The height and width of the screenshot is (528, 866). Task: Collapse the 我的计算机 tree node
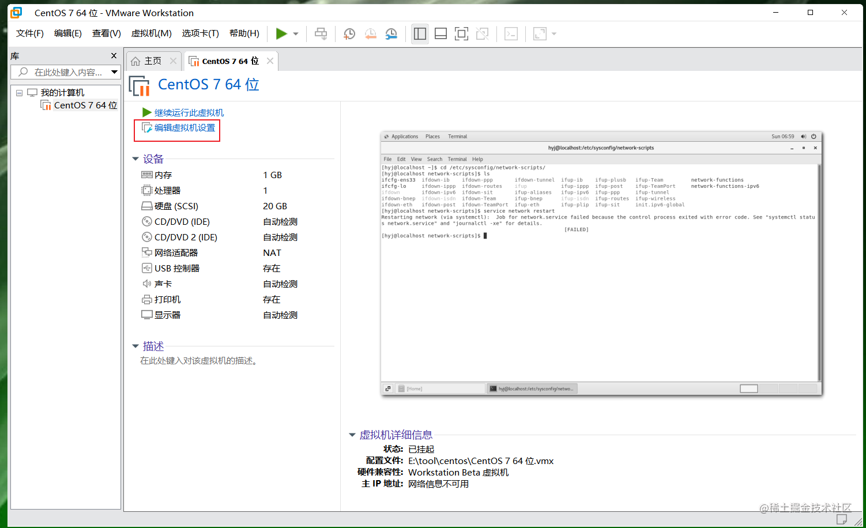[x=19, y=93]
